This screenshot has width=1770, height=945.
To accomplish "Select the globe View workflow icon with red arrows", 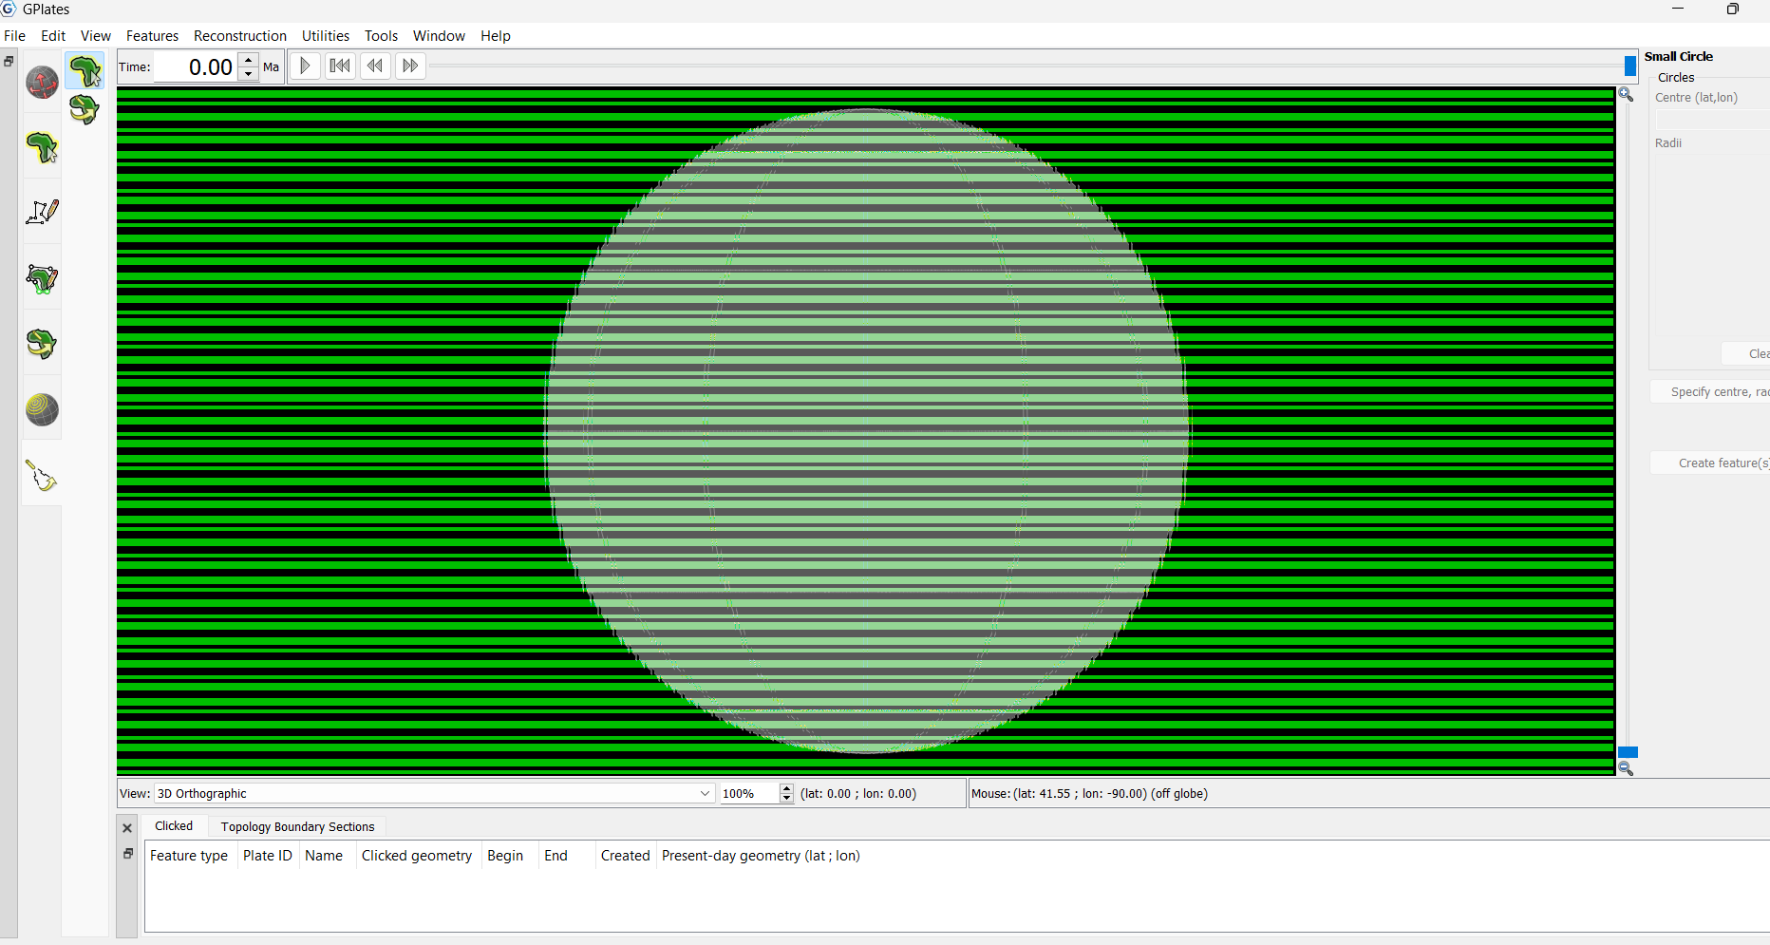I will click(42, 83).
